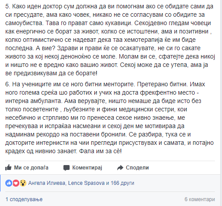Click the text ве предизвикувам да се борате!

tap(51, 73)
